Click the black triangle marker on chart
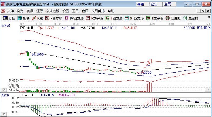The image size is (212, 117). point(81,82)
